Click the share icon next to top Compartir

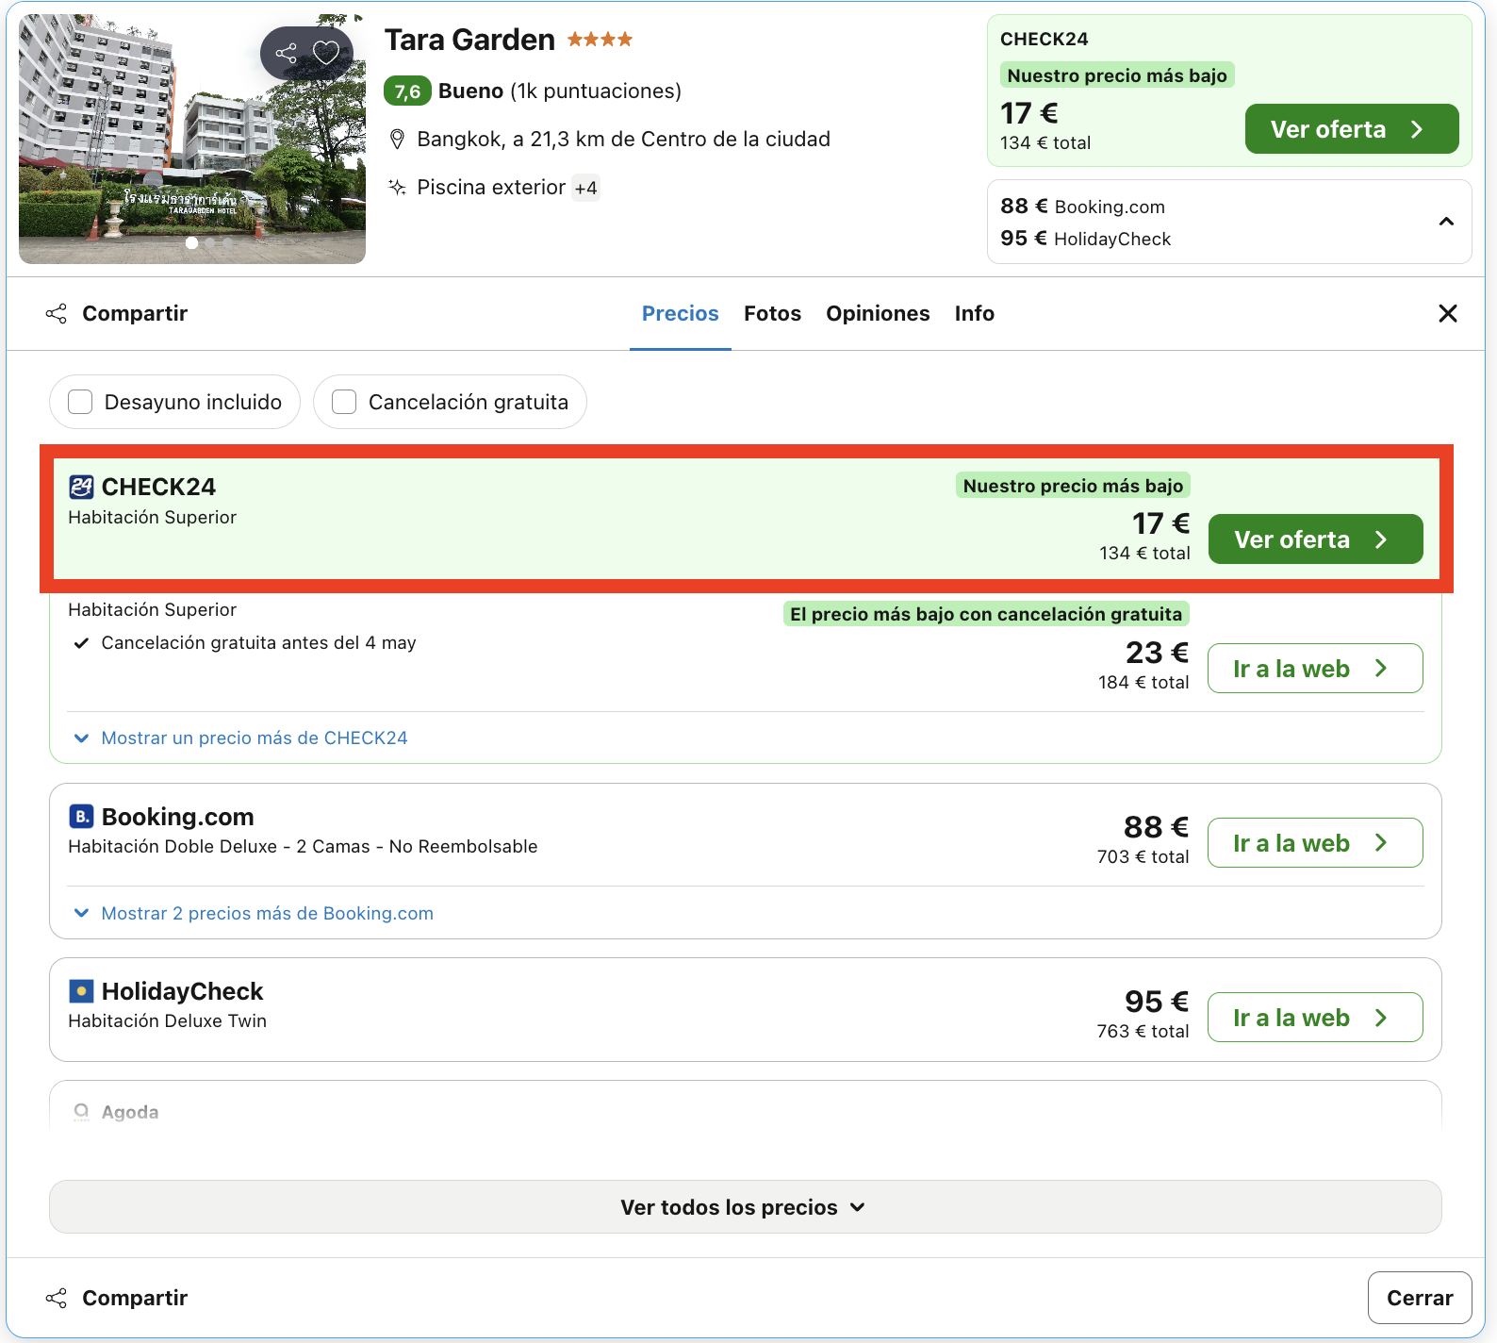click(57, 314)
